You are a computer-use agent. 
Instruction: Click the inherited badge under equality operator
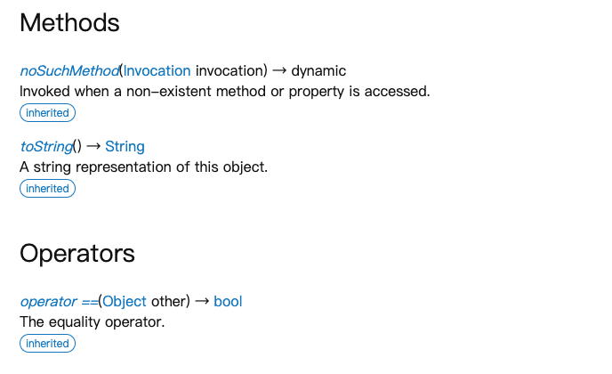click(x=47, y=344)
